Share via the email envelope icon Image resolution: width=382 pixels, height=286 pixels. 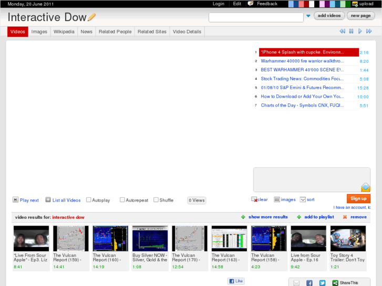point(296,283)
